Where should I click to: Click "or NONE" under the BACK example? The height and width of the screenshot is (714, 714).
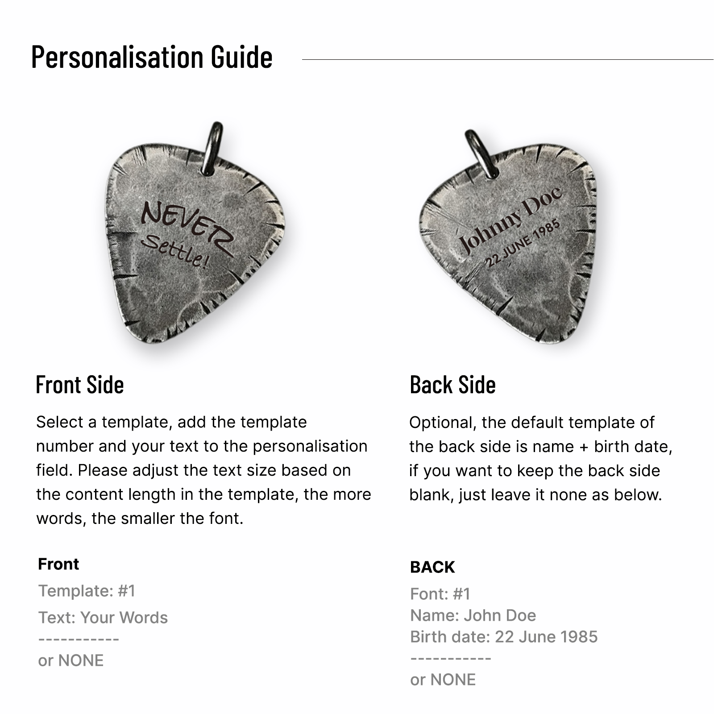[443, 680]
